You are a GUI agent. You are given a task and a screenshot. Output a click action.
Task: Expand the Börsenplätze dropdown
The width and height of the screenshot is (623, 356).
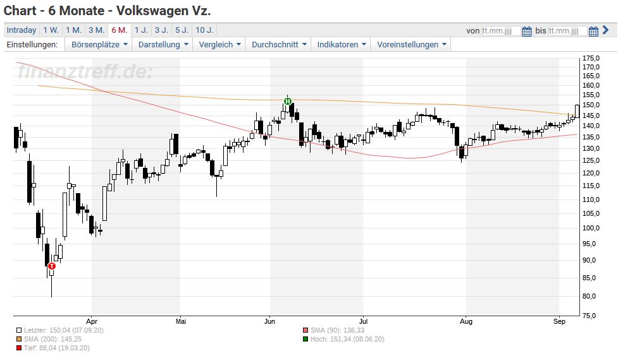point(99,44)
